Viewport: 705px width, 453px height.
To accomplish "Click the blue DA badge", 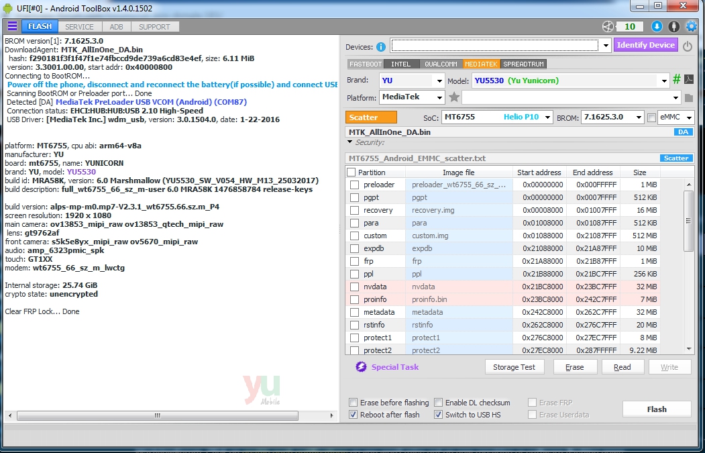I will tap(683, 132).
